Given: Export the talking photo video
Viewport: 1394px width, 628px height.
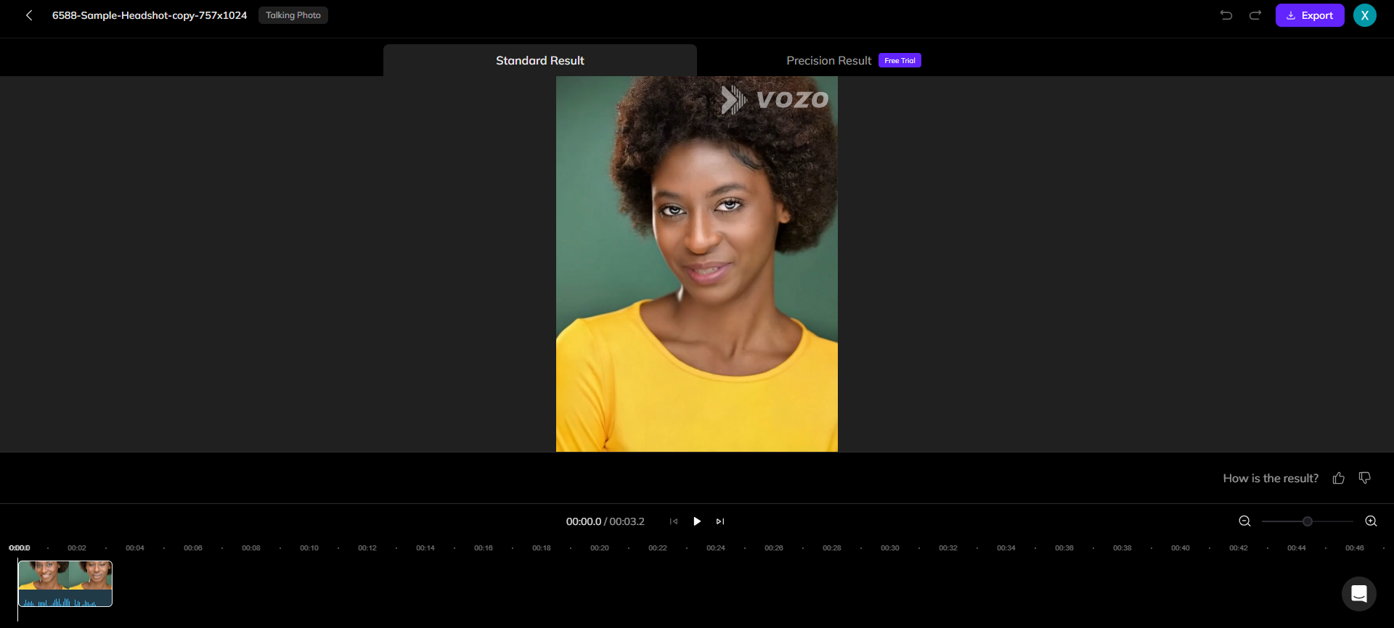Looking at the screenshot, I should click(x=1310, y=15).
